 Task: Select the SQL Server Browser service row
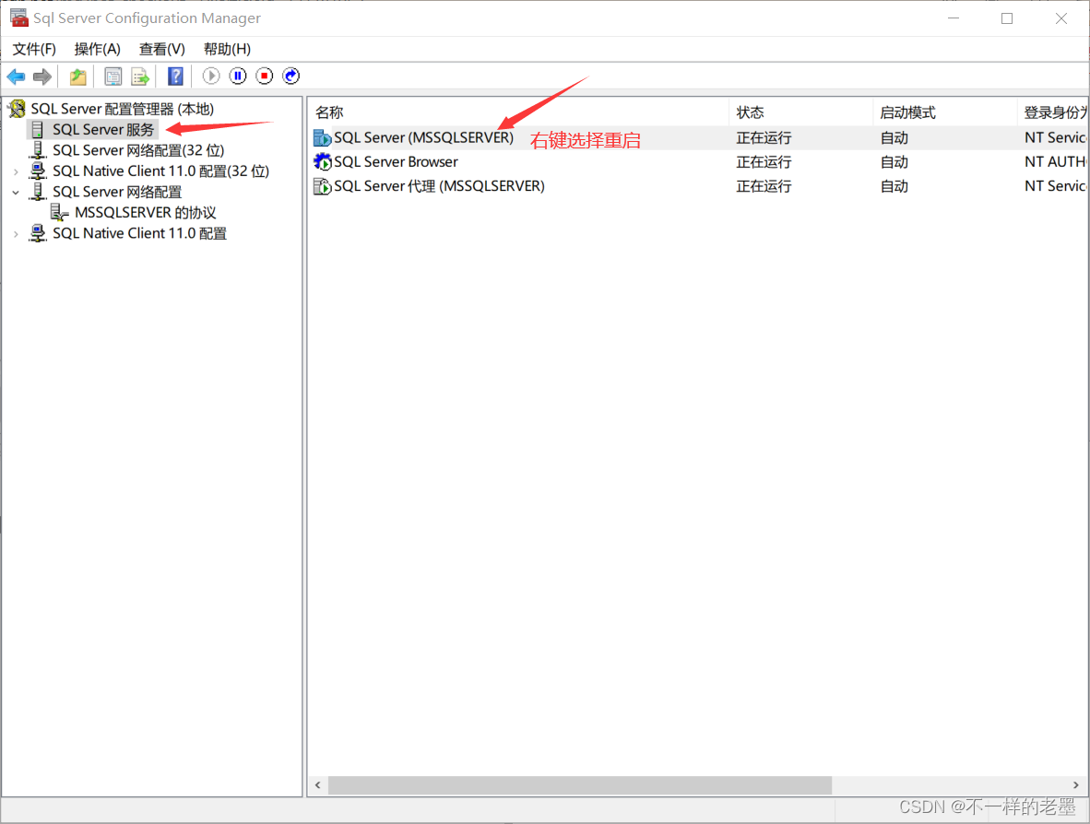point(394,161)
